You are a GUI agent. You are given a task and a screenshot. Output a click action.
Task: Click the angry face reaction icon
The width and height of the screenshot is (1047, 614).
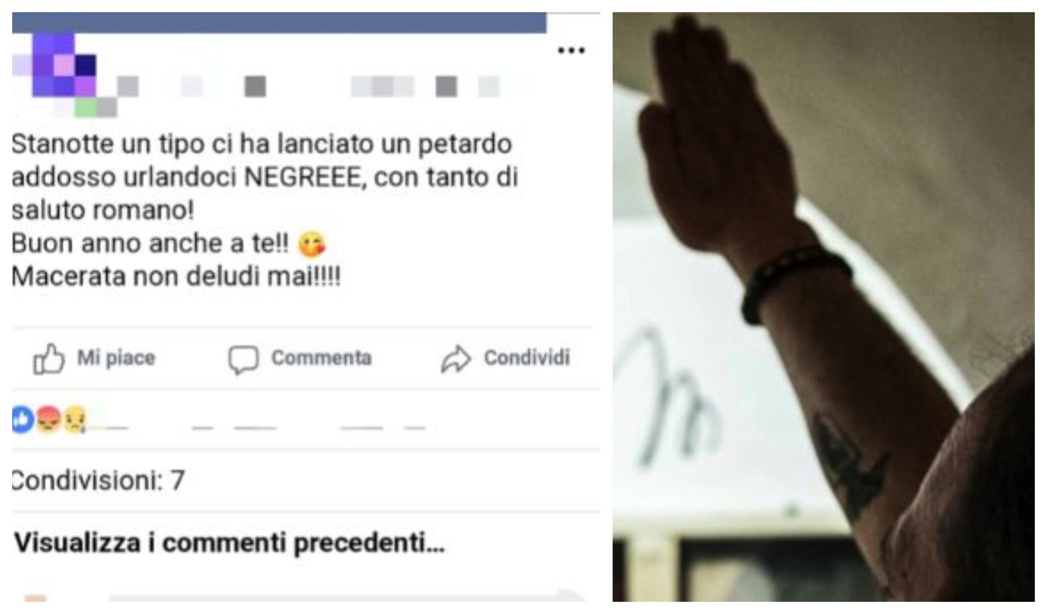pyautogui.click(x=49, y=419)
